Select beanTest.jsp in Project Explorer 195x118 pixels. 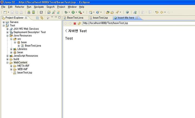(x=25, y=73)
